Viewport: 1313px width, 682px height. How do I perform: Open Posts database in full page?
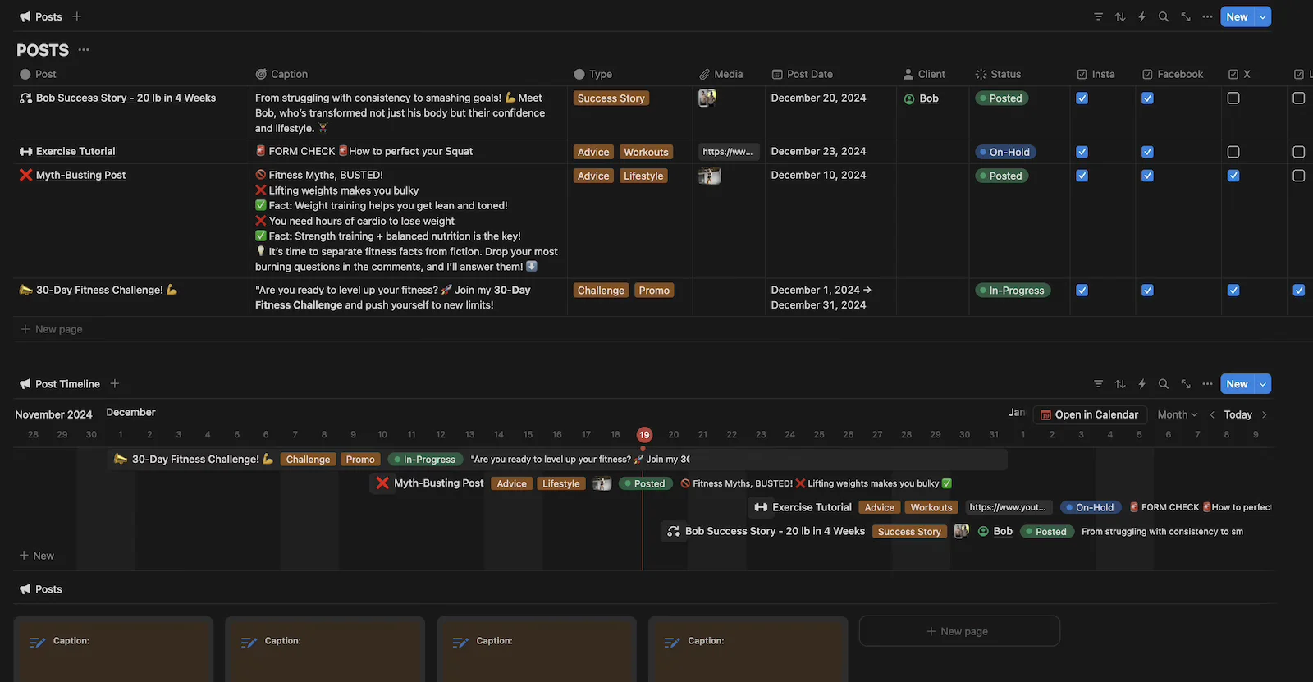coord(1186,16)
